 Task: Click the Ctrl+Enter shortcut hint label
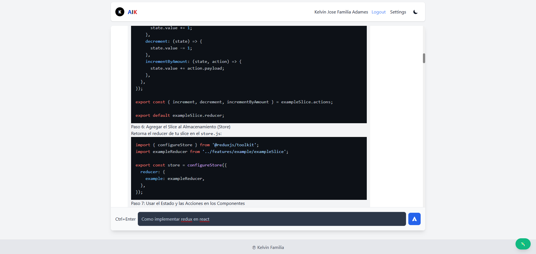pos(125,219)
